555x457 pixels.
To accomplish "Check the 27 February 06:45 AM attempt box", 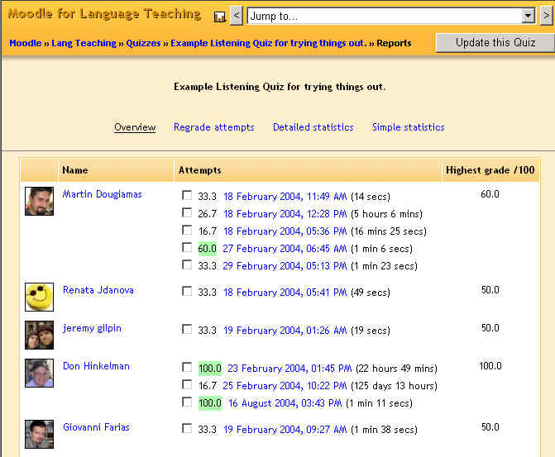I will [x=187, y=247].
